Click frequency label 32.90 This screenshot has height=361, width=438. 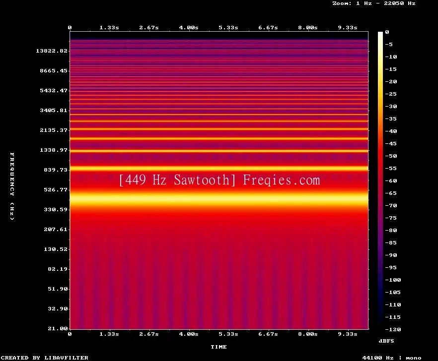[58, 308]
